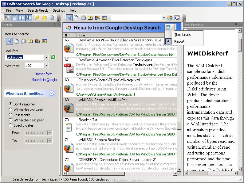Click the layout icon with paperclip in the left toolbar
This screenshot has height=183, width=244.
click(x=29, y=18)
